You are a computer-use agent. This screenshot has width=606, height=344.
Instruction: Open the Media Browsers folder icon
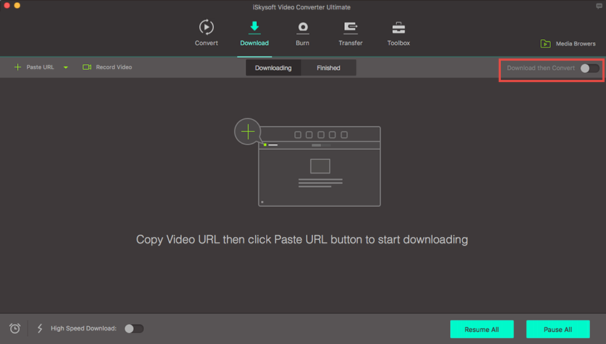click(545, 44)
